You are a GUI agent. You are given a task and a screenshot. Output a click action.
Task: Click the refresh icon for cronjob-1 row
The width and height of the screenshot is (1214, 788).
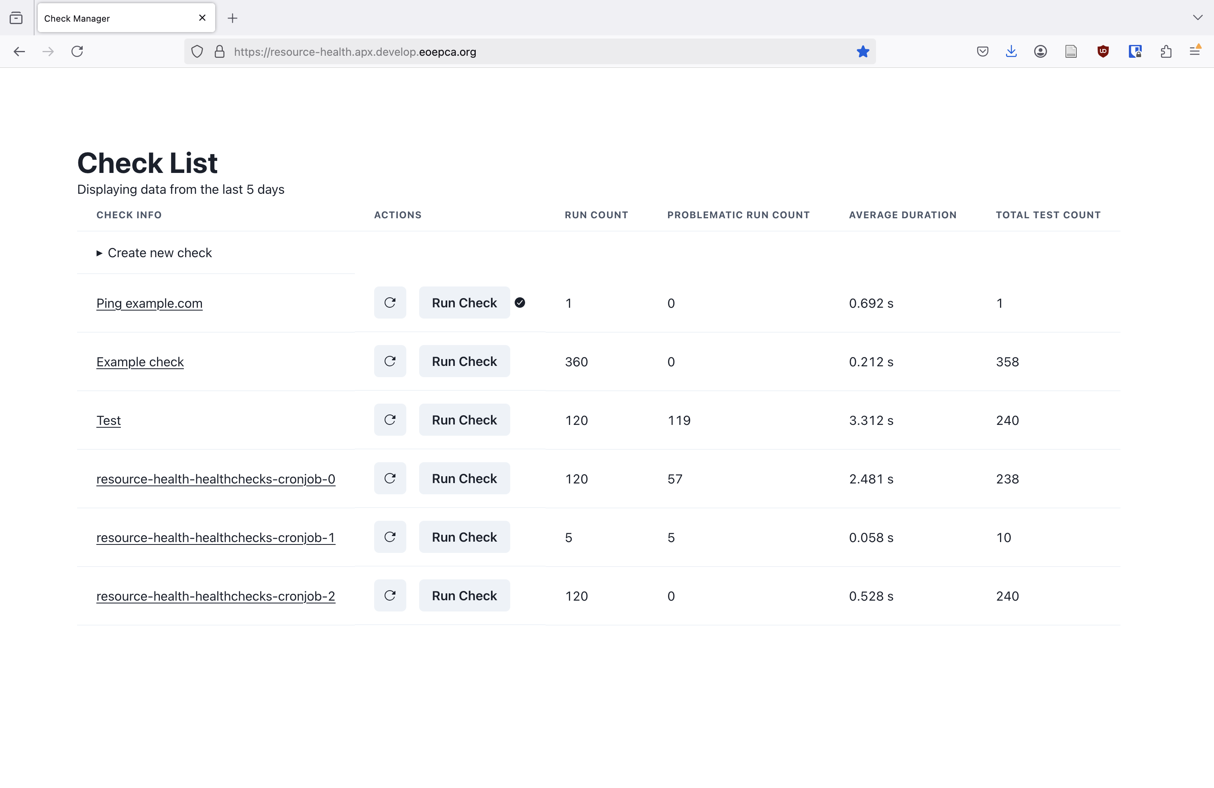(x=390, y=537)
